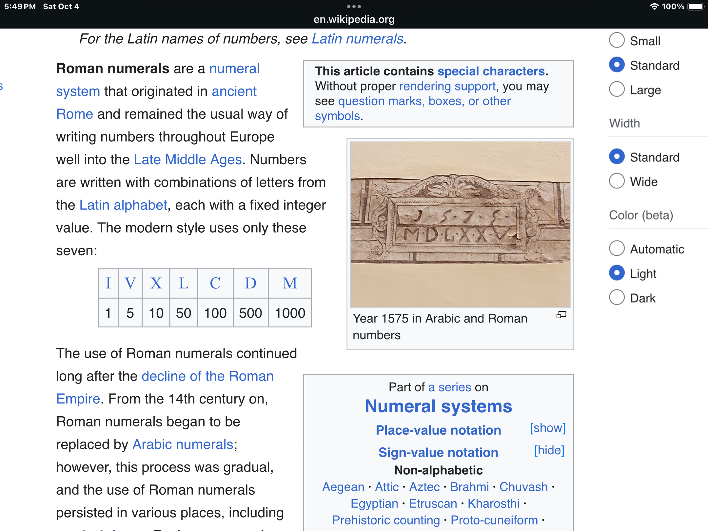Tap the Wi-Fi status icon

point(654,7)
